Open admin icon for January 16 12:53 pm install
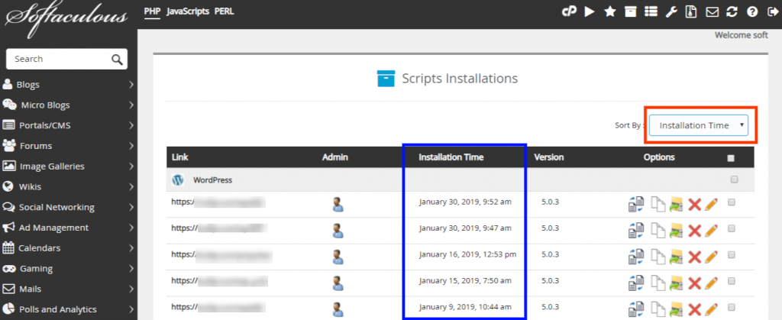This screenshot has width=782, height=320. pyautogui.click(x=338, y=256)
